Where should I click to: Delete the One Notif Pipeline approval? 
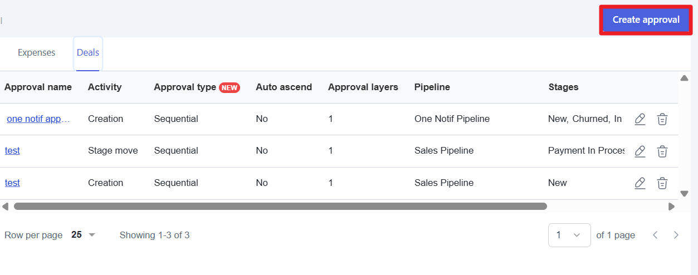pyautogui.click(x=662, y=119)
